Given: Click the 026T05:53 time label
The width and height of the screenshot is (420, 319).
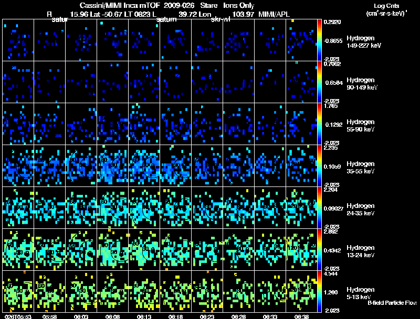Looking at the screenshot, I should point(16,316).
